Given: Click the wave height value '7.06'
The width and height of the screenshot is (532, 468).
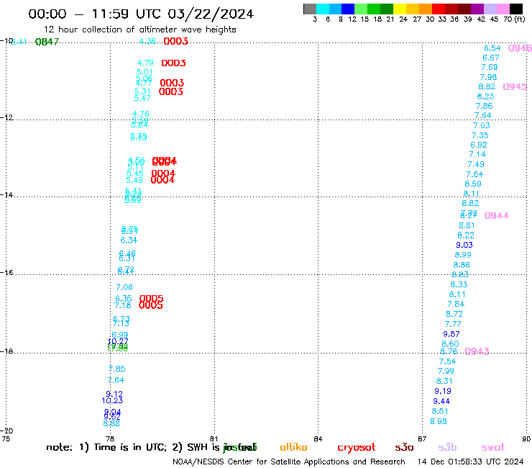Looking at the screenshot, I should click(124, 287).
